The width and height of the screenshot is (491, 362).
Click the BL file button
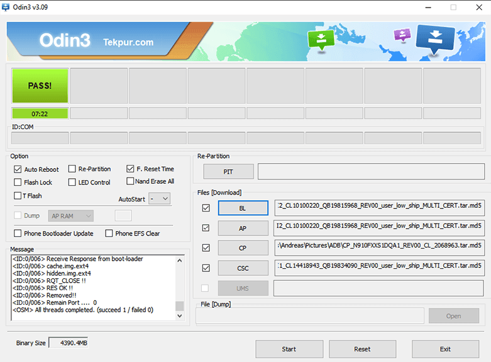[x=243, y=208]
